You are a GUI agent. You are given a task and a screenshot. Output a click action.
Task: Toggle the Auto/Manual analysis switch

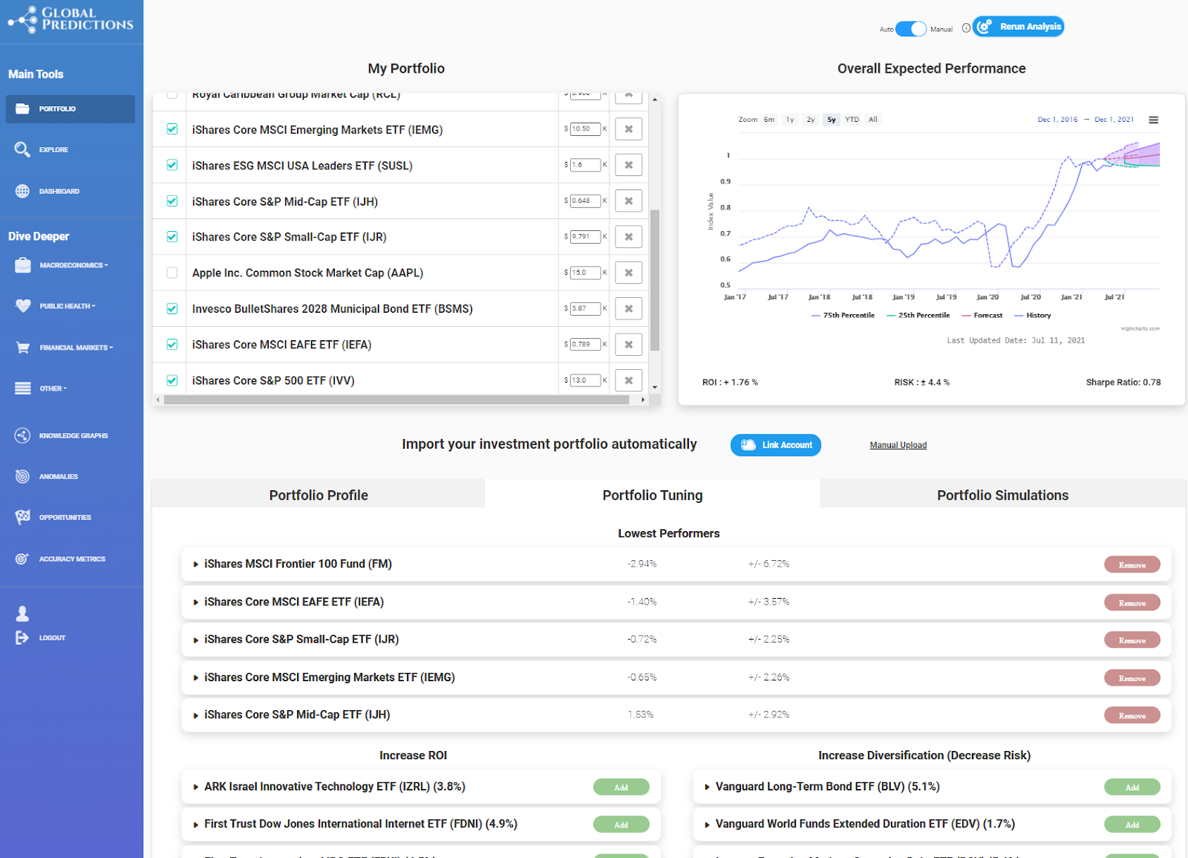[x=911, y=29]
